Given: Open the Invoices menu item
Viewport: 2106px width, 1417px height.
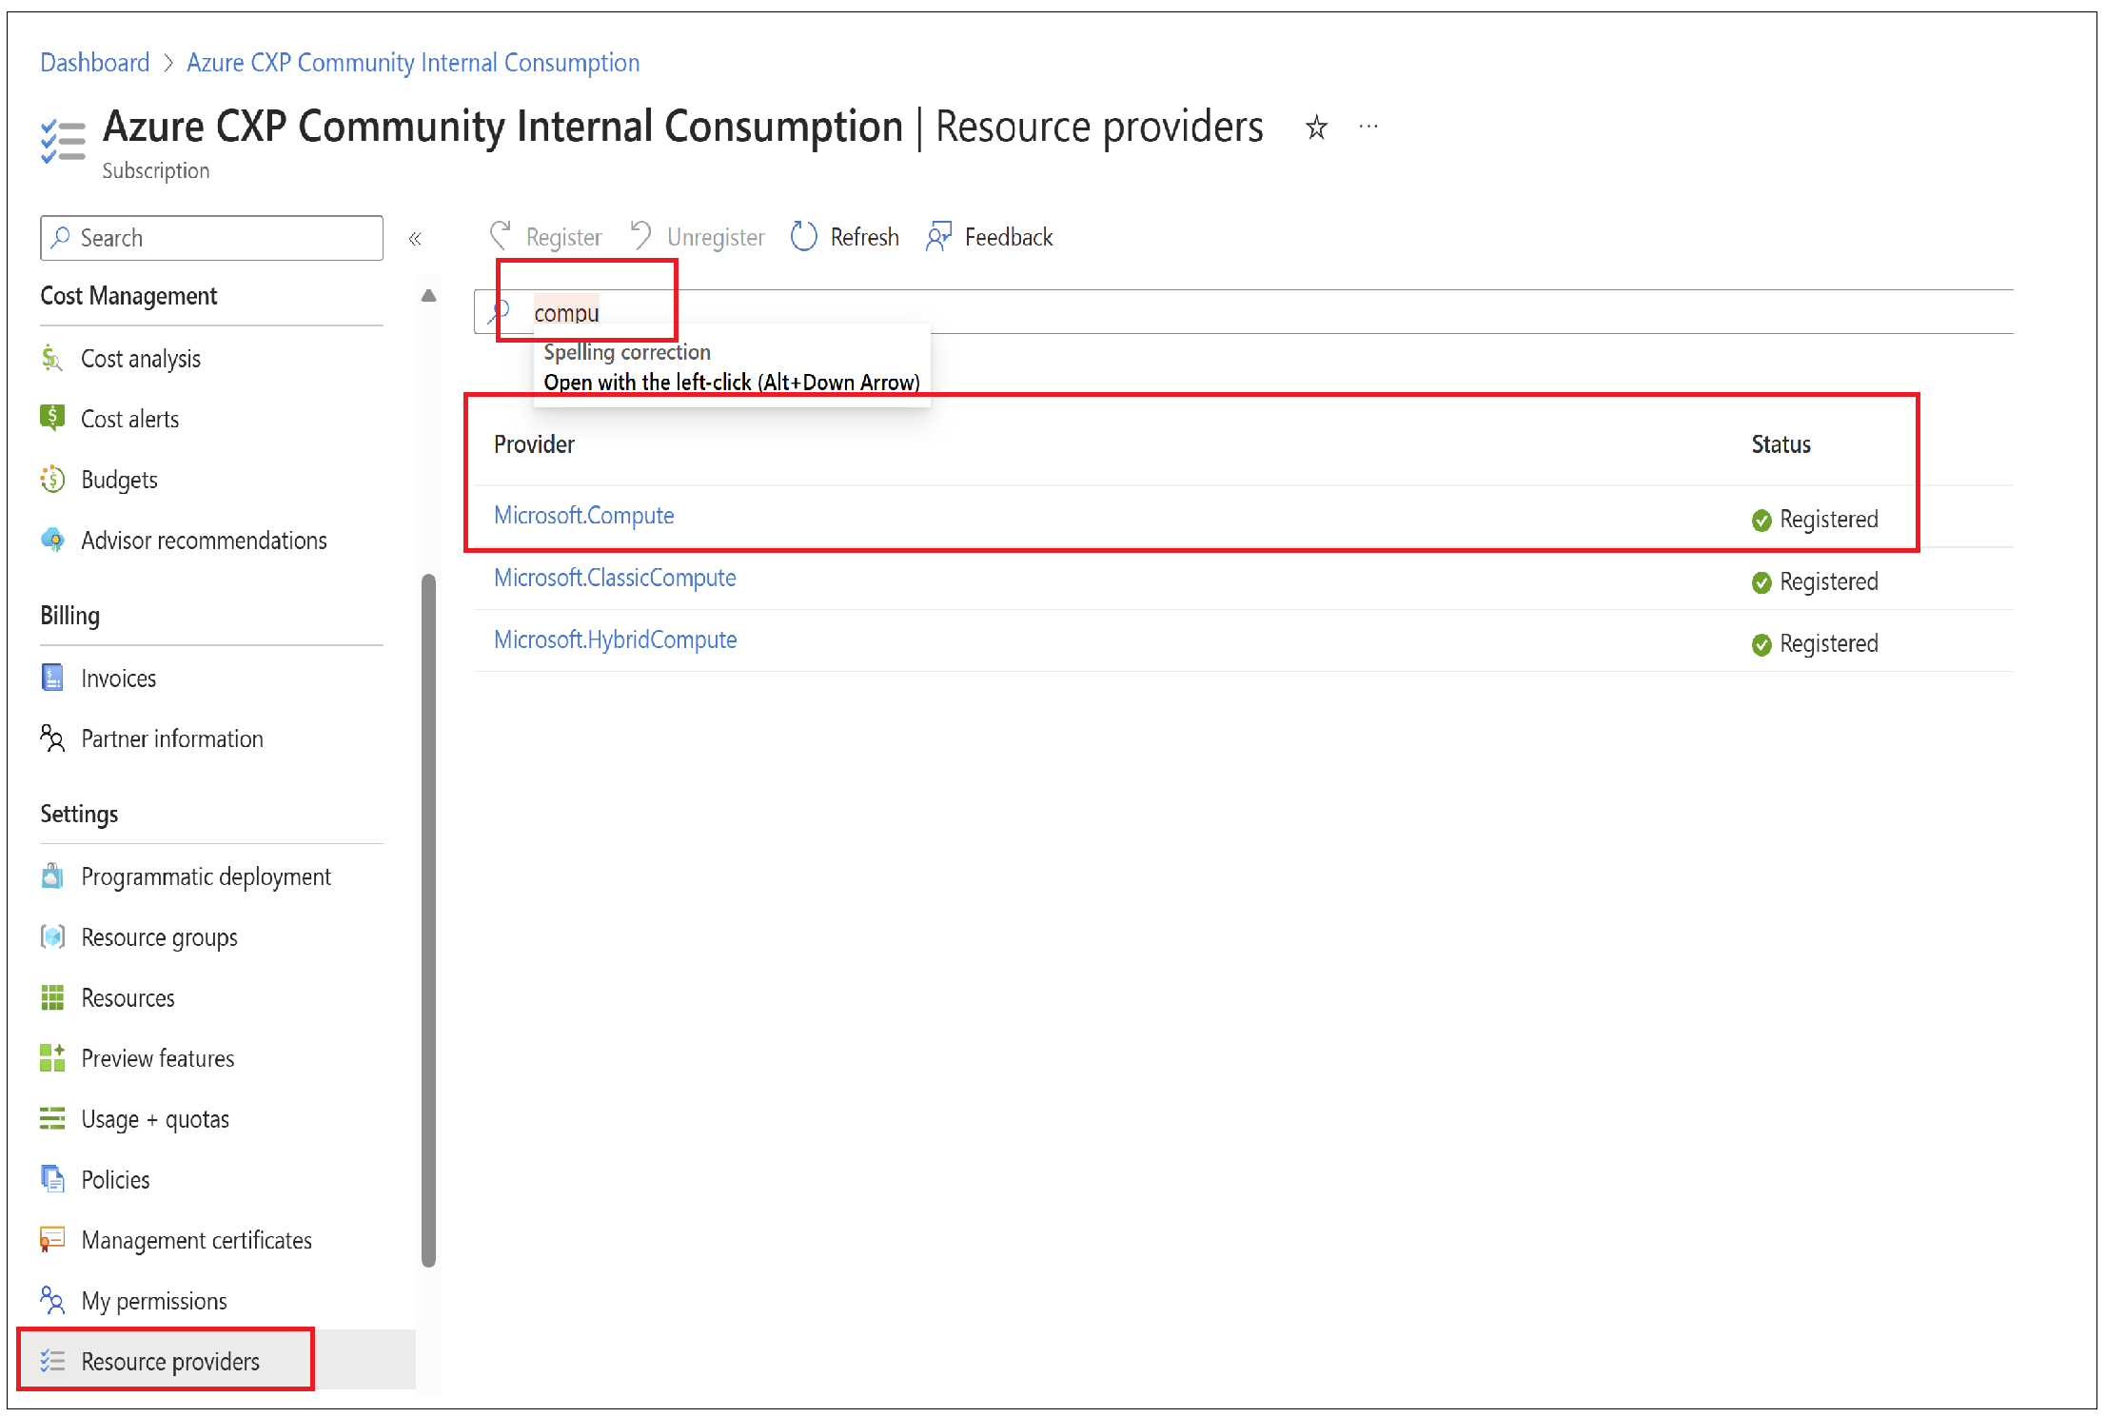Looking at the screenshot, I should [x=118, y=679].
